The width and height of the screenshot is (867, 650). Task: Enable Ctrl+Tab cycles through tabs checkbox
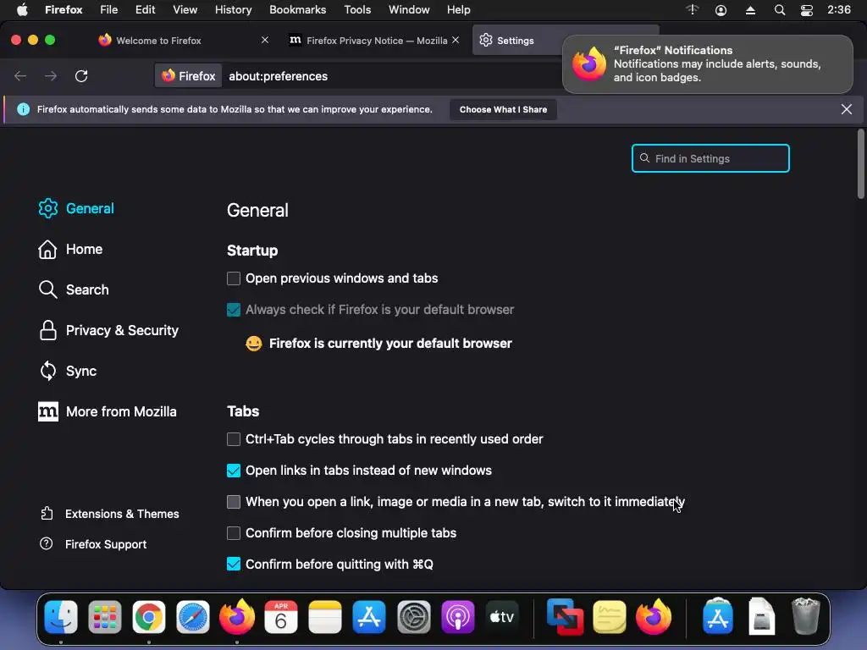click(x=234, y=439)
